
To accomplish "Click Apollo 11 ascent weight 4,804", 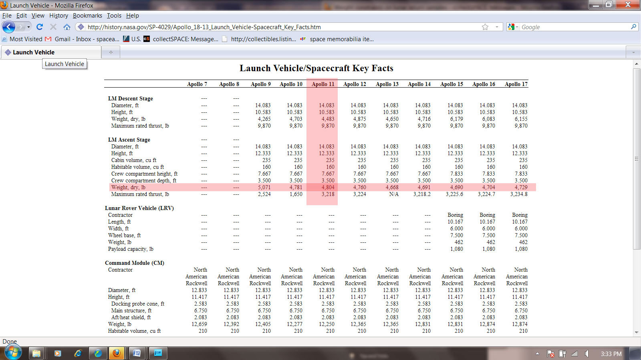I will pos(328,187).
